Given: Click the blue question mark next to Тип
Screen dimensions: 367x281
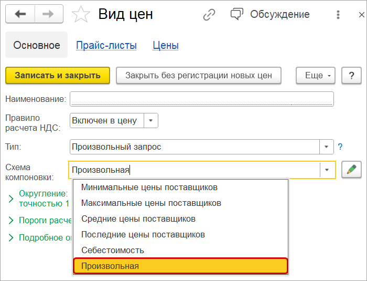Looking at the screenshot, I should 340,147.
